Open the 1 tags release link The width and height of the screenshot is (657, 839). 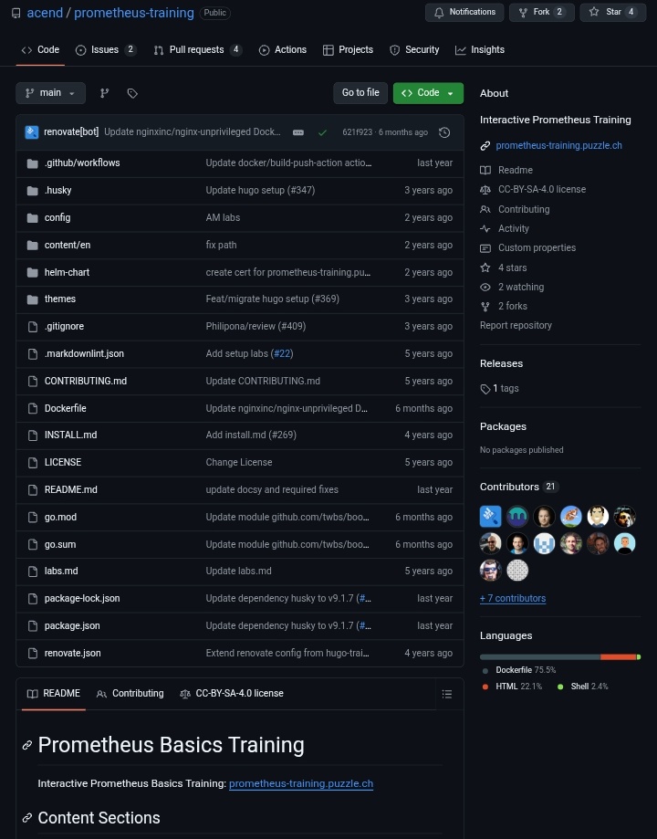point(500,389)
